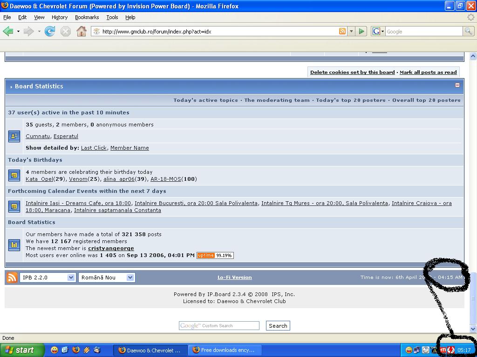Screen dimensions: 477x357
Task: Open Today's active topics link
Action: click(x=205, y=100)
